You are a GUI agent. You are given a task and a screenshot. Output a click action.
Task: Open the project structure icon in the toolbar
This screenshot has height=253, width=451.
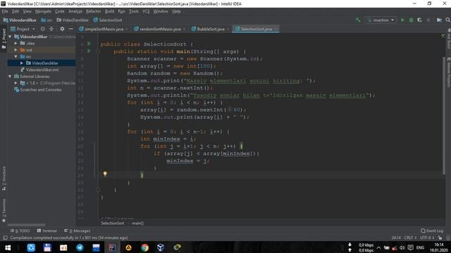click(x=439, y=20)
